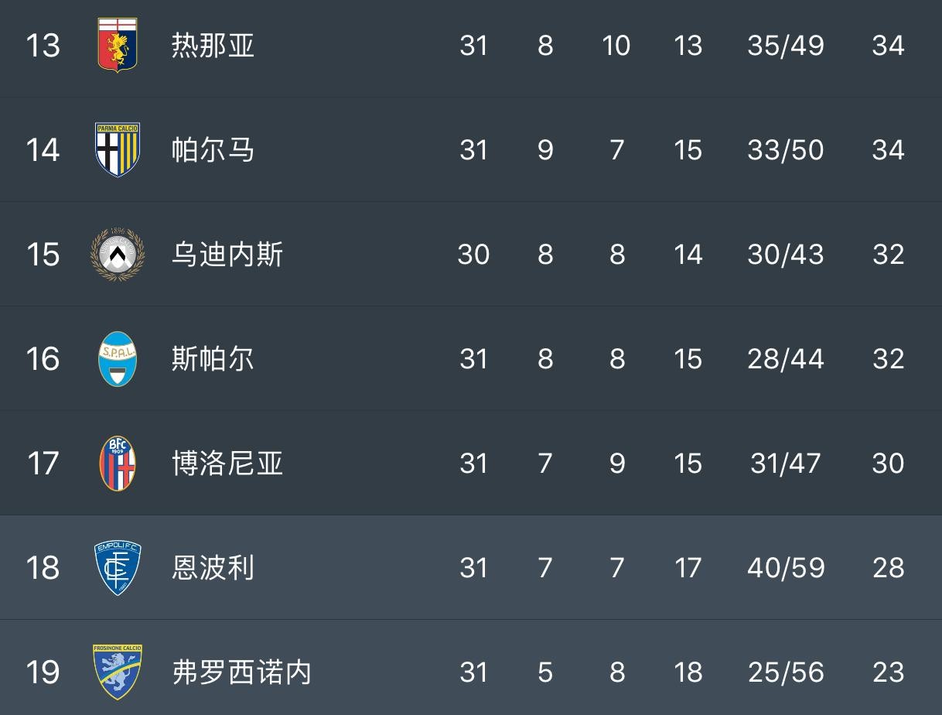Click rank number 13 in the table
The width and height of the screenshot is (942, 715).
[43, 46]
